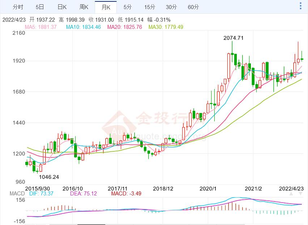This screenshot has width=308, height=225.
Task: Click the 1440 y-axis price label
Action: (19, 122)
